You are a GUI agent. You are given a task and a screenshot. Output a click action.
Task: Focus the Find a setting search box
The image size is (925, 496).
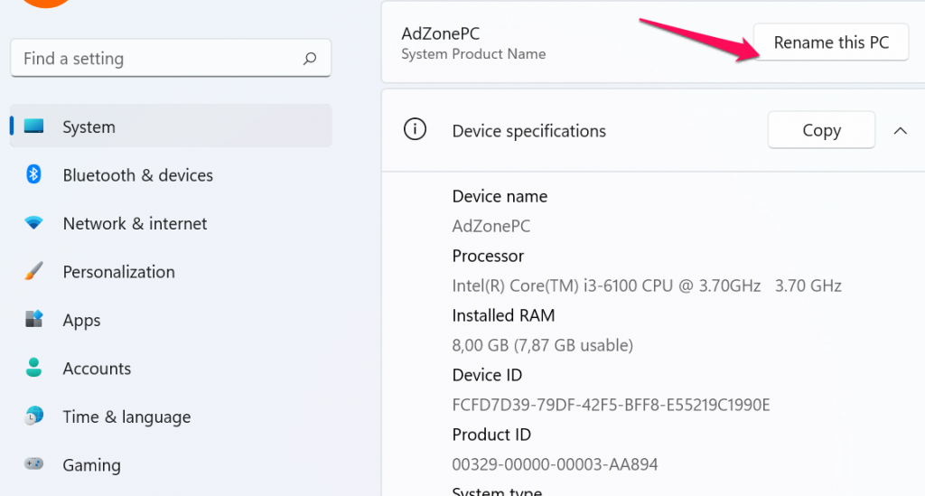(171, 58)
